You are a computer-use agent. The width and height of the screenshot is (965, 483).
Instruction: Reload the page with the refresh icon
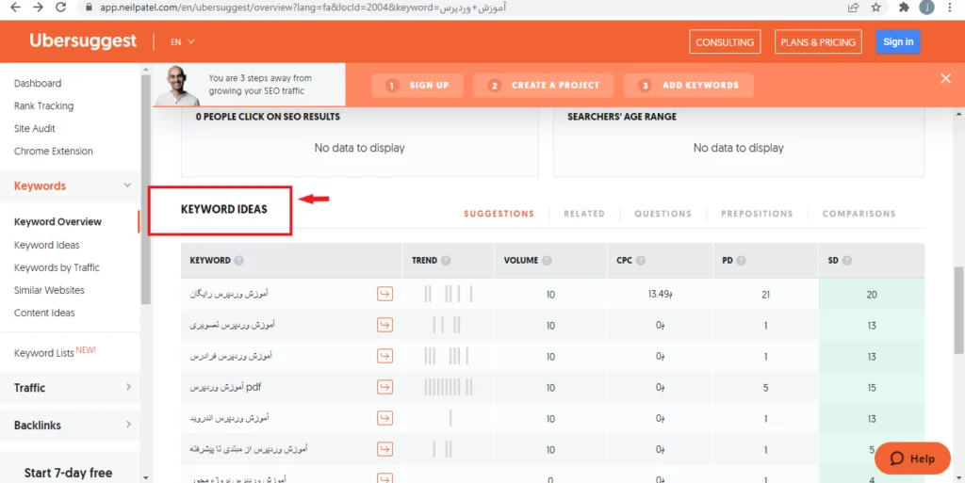click(x=60, y=8)
